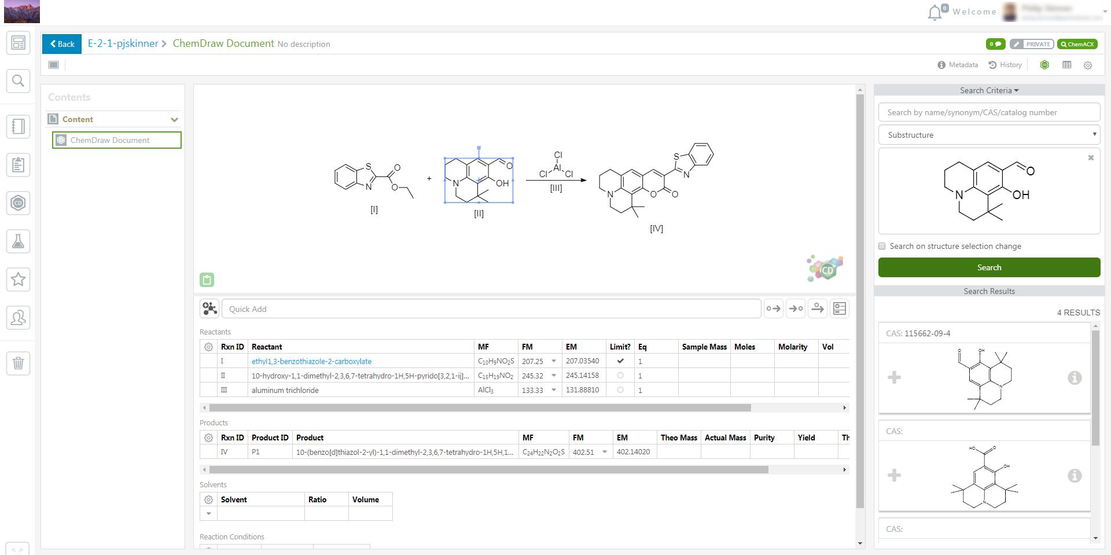Open the History tab
The height and width of the screenshot is (555, 1111).
tap(1005, 65)
